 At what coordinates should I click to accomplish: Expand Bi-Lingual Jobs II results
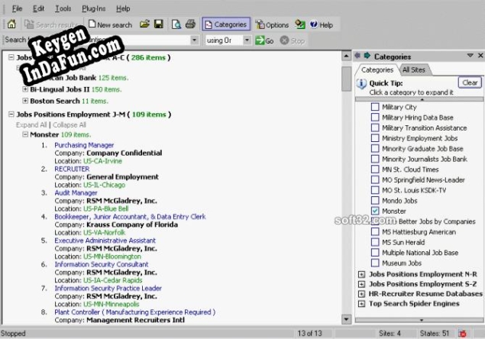[x=25, y=89]
